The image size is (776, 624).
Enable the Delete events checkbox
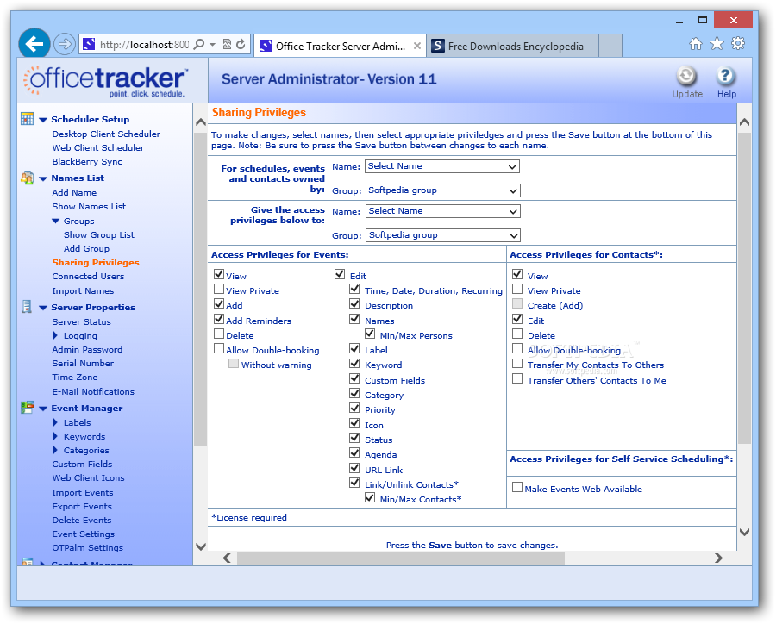coord(219,334)
